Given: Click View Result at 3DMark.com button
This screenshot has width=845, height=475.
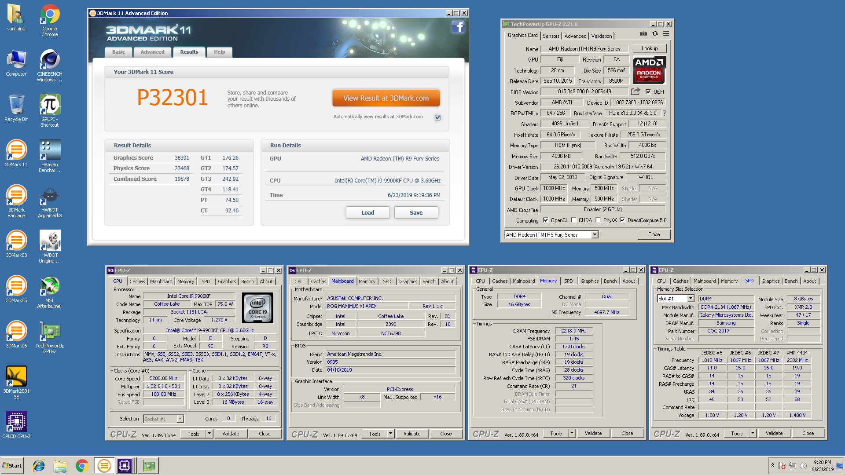Looking at the screenshot, I should [386, 98].
